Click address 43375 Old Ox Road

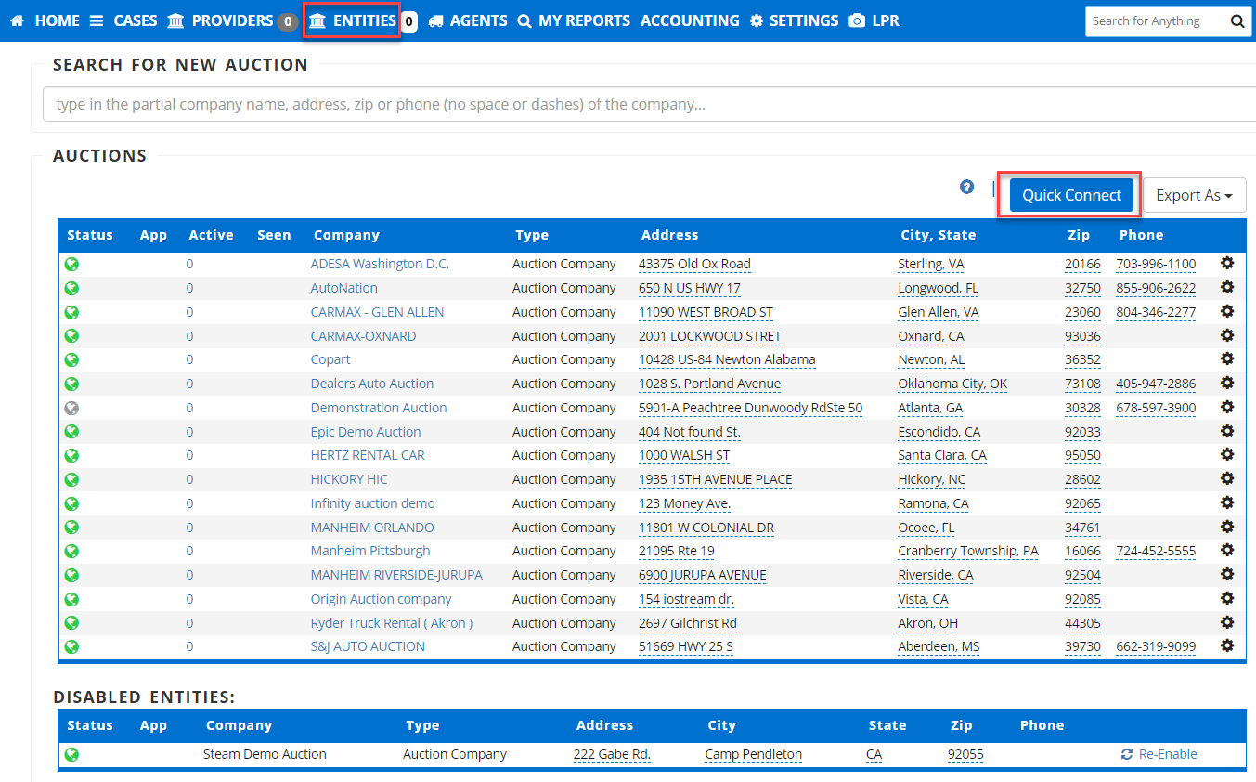(x=694, y=264)
